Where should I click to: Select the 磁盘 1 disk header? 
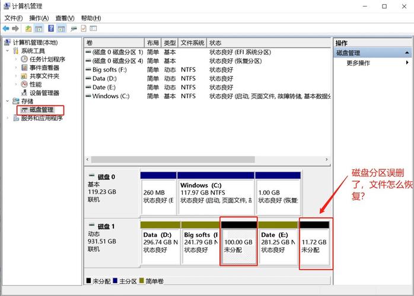click(112, 243)
